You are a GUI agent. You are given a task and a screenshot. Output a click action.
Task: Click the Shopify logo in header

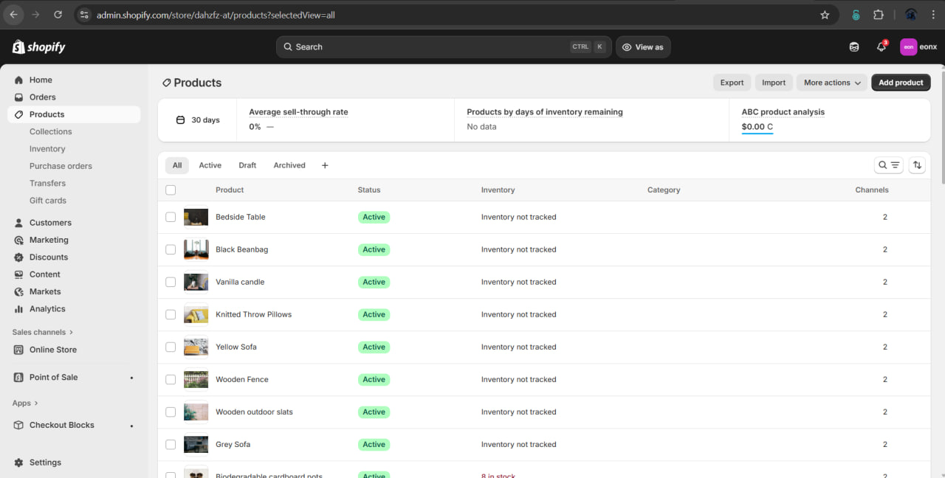39,47
